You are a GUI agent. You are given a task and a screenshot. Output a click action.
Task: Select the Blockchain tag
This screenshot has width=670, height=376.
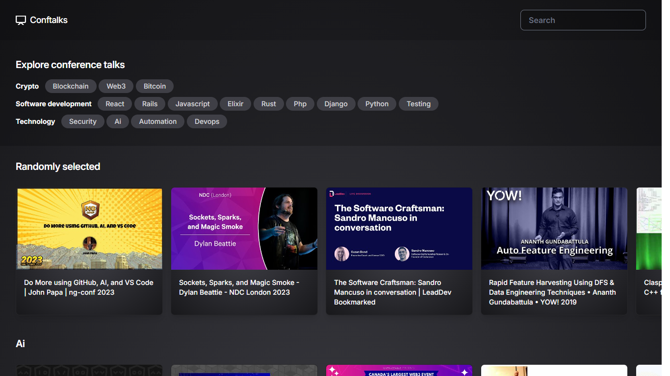[x=71, y=86]
